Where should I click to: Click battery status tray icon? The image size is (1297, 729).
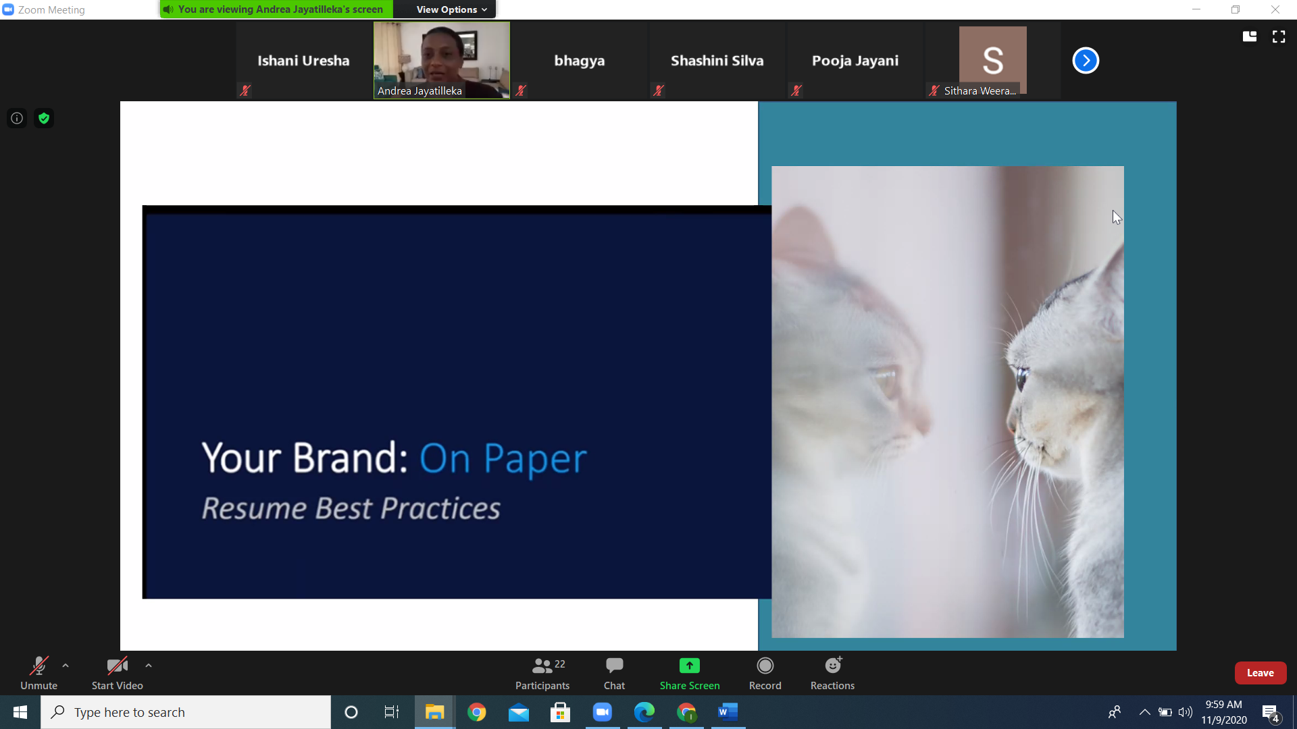1165,712
